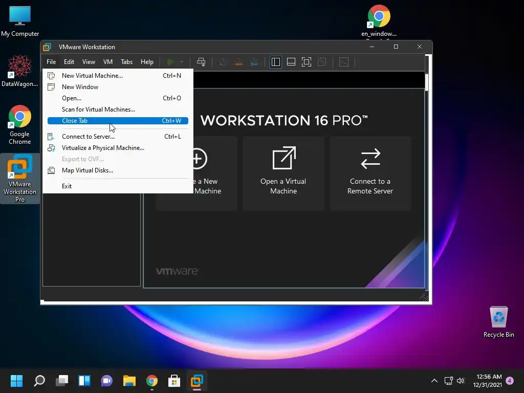The height and width of the screenshot is (393, 524).
Task: Select en_window... Chrome desktop shortcut
Action: point(379,20)
